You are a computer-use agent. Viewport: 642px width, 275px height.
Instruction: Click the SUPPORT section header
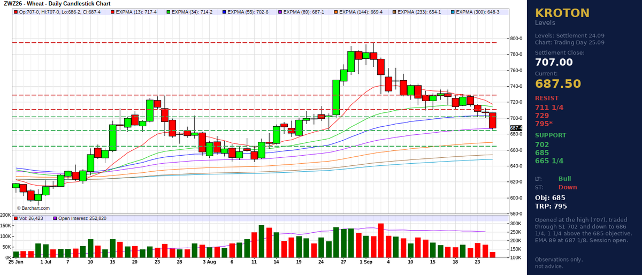click(x=551, y=135)
